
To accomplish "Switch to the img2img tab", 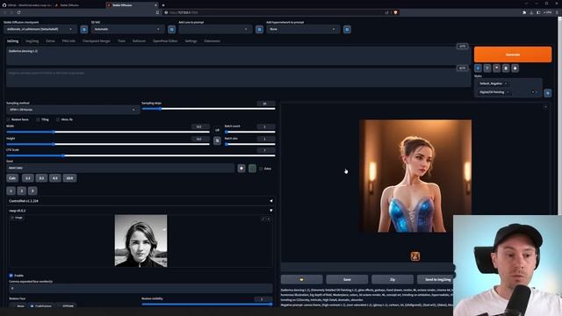I will (32, 41).
